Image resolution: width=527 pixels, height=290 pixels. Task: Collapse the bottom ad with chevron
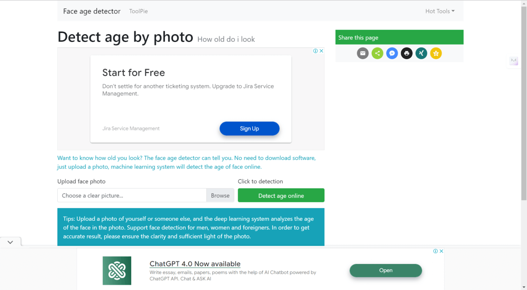[x=10, y=242]
